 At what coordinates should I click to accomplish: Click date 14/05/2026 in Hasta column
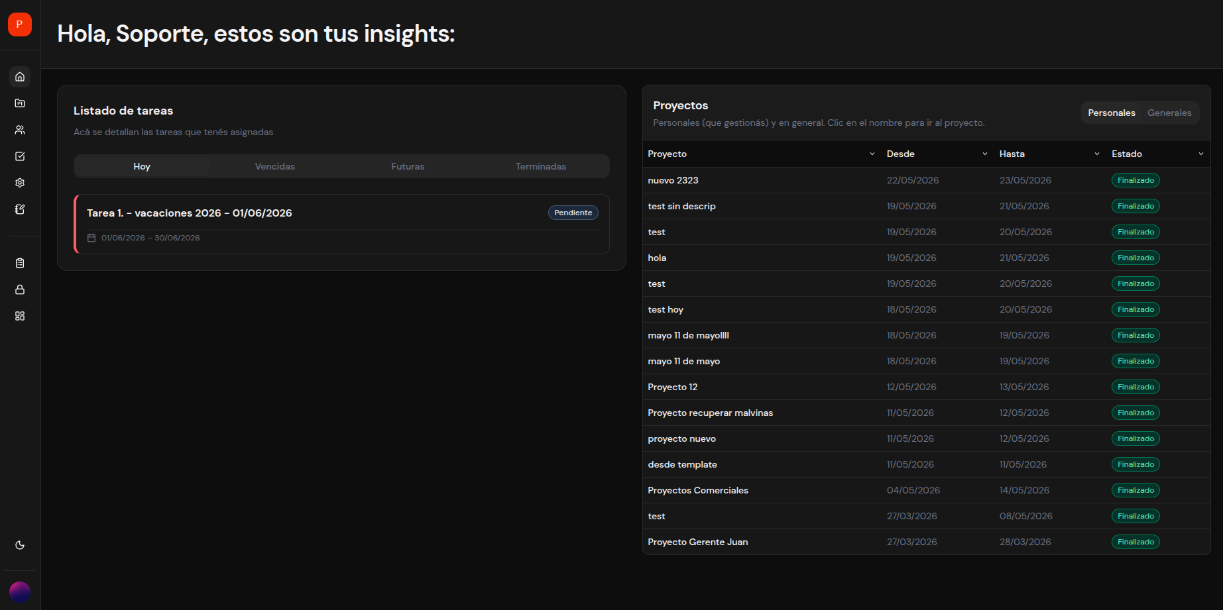[x=1024, y=490]
